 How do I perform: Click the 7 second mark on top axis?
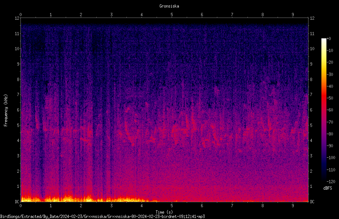[232, 14]
